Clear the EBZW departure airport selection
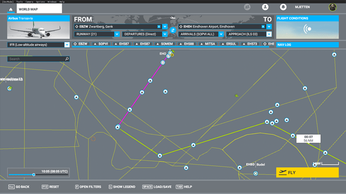Viewport: 346px width, 194px height. point(159,26)
